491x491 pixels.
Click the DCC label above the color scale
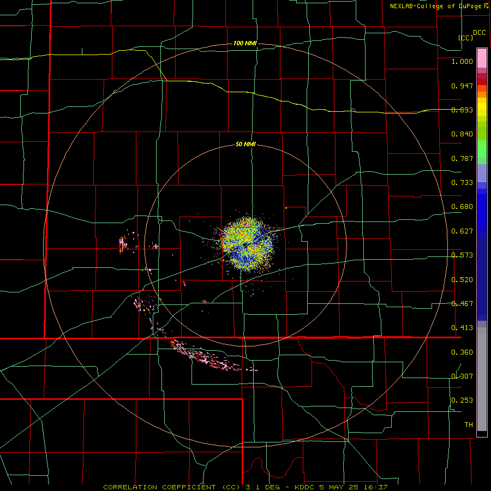point(479,33)
